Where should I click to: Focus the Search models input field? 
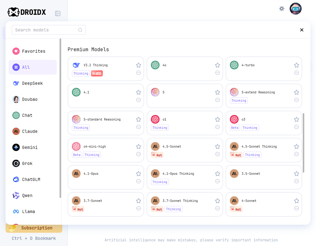[45, 30]
